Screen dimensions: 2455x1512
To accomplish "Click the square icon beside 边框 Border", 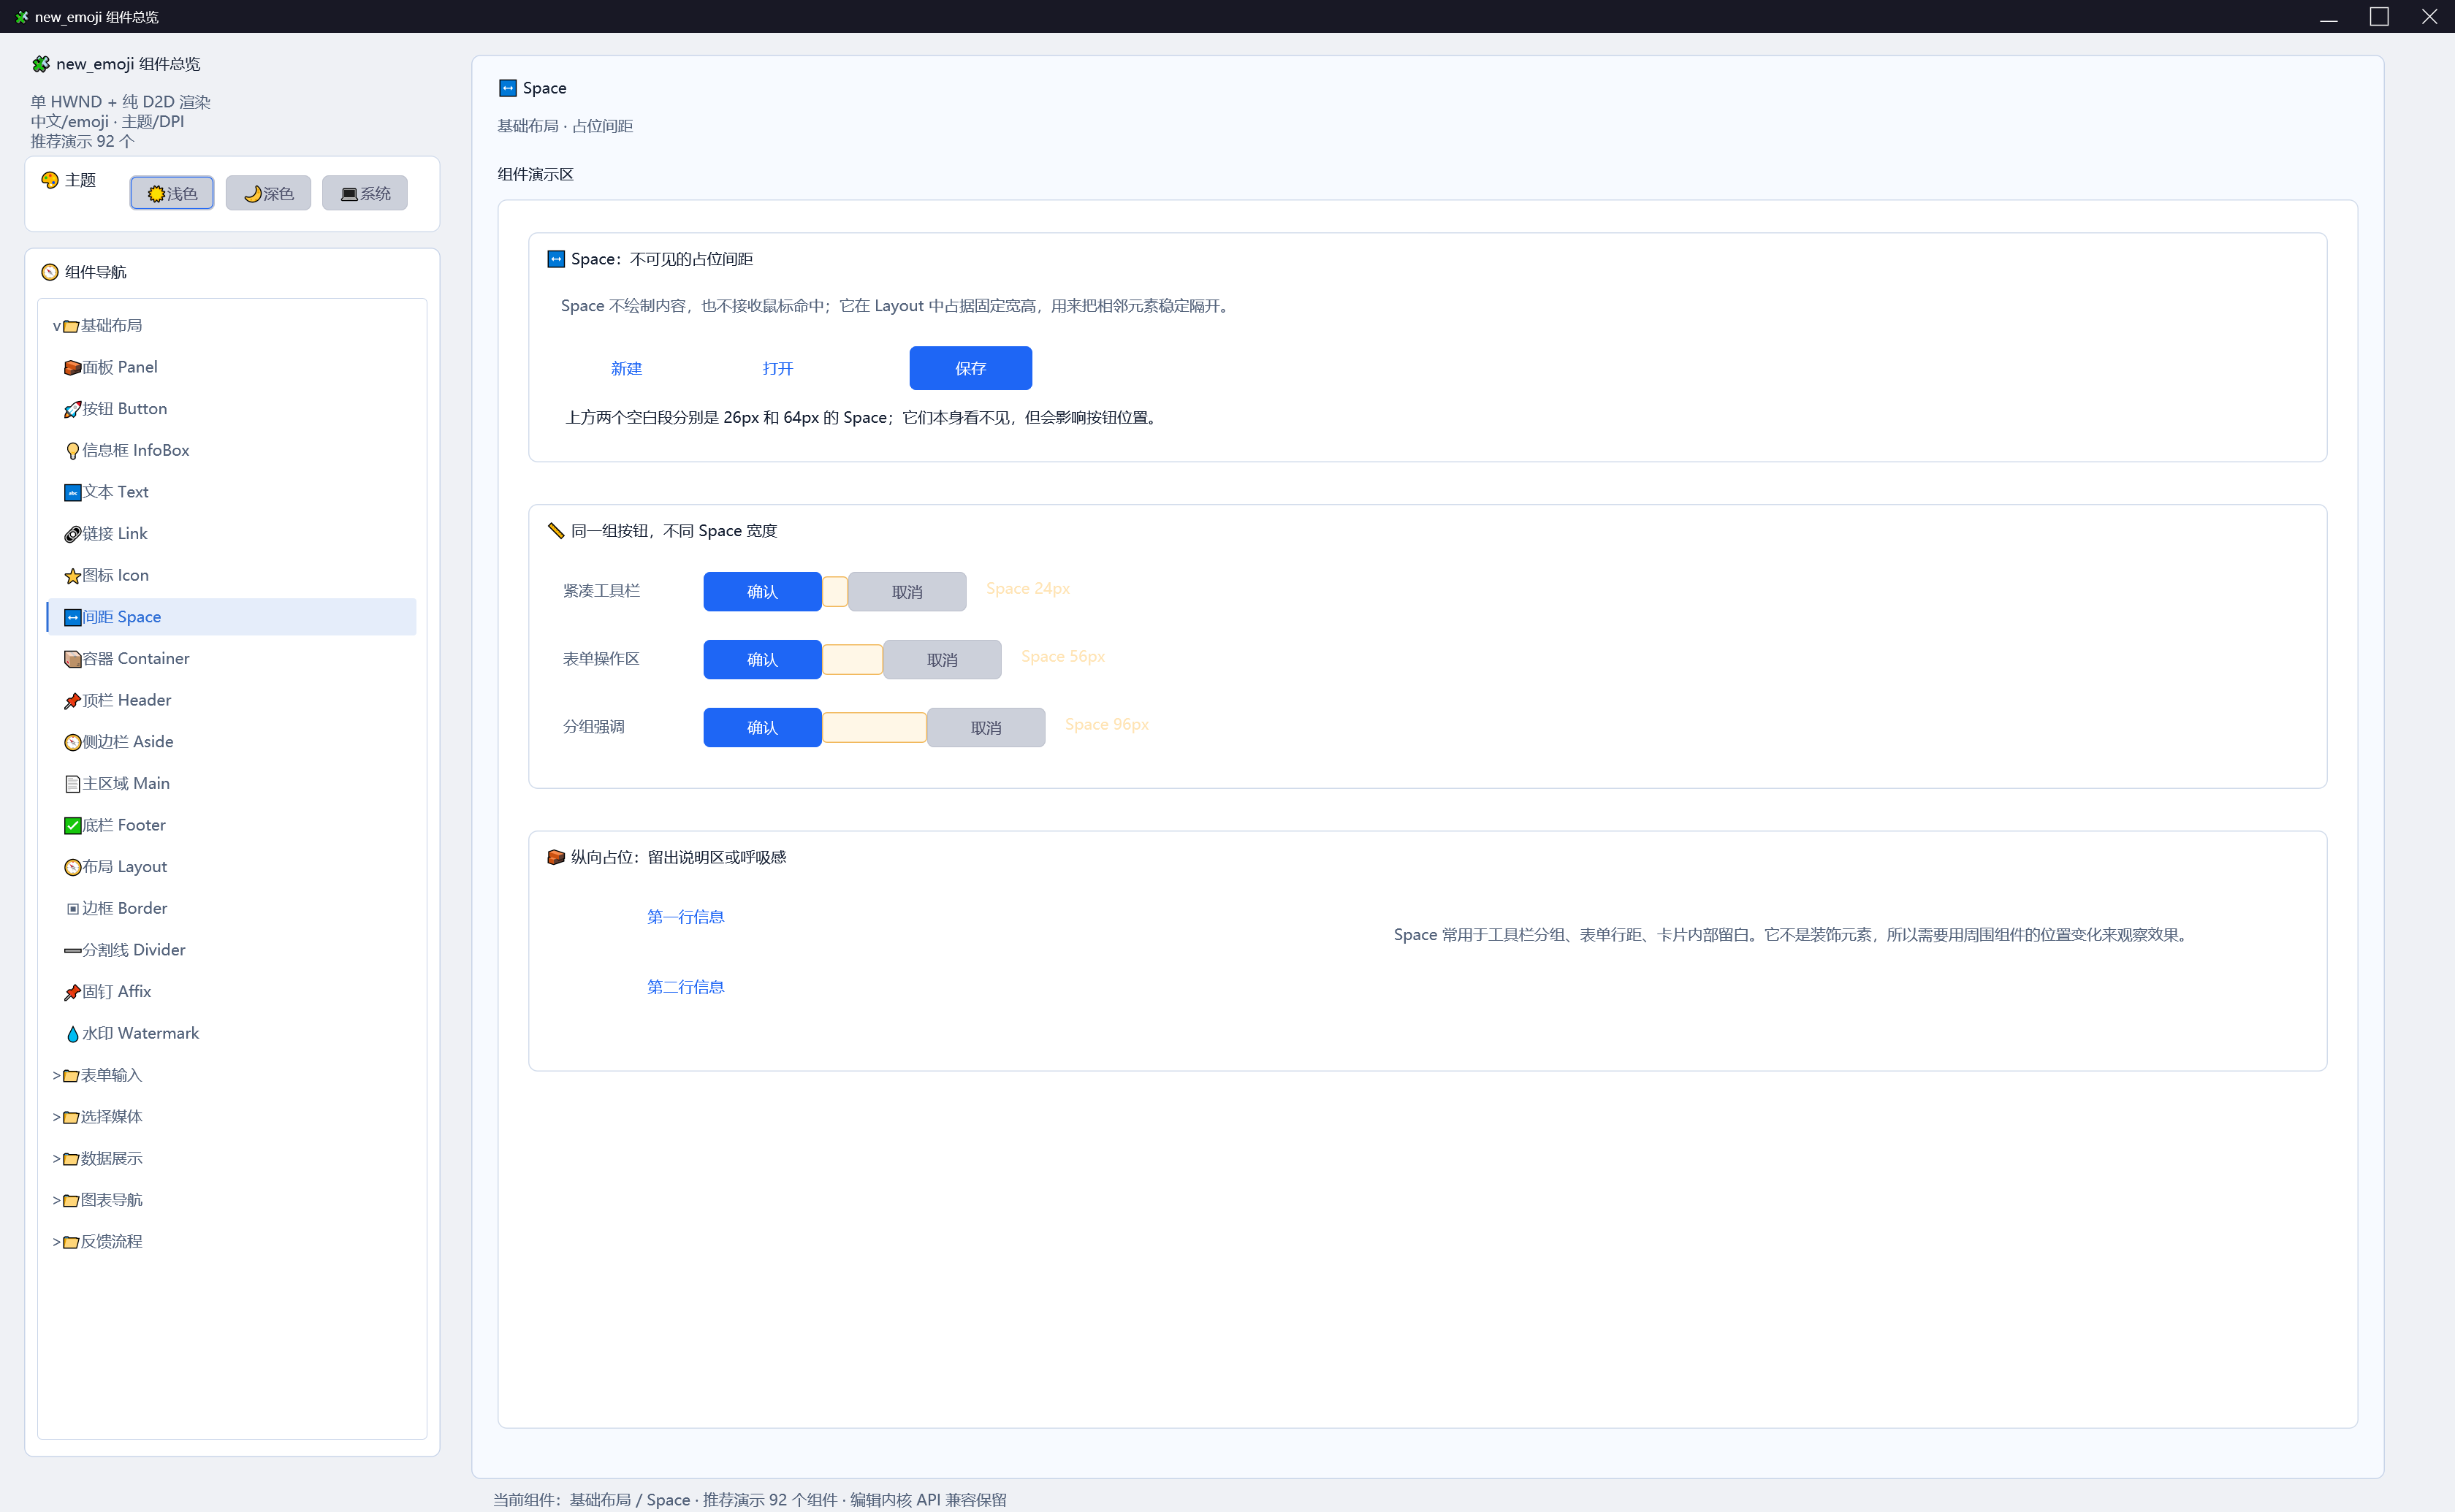I will pos(72,909).
